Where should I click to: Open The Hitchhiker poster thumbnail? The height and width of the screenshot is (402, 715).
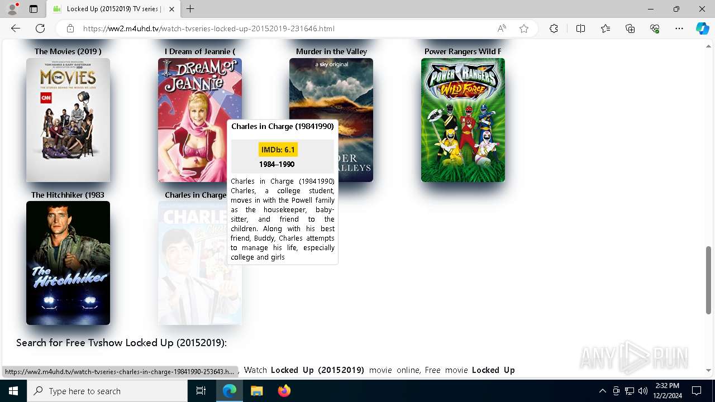click(x=68, y=263)
